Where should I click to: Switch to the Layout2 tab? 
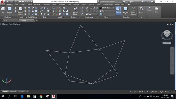[x=21, y=91]
